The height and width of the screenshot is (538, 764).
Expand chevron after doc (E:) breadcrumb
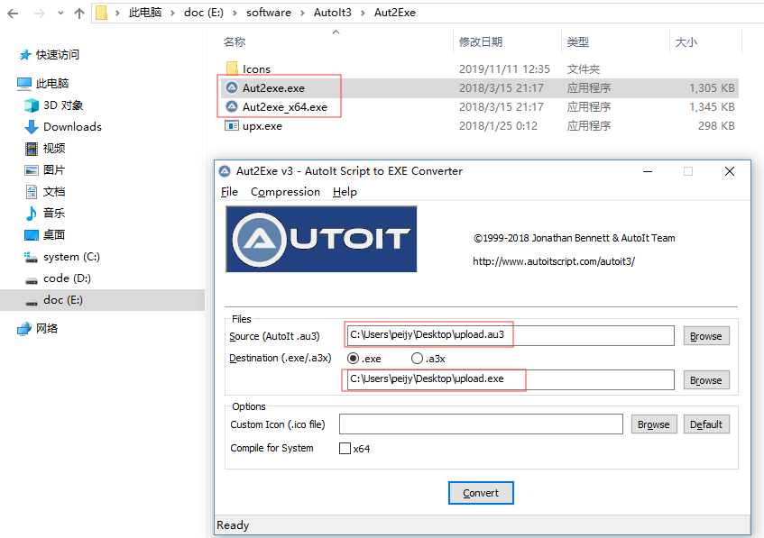pyautogui.click(x=235, y=14)
